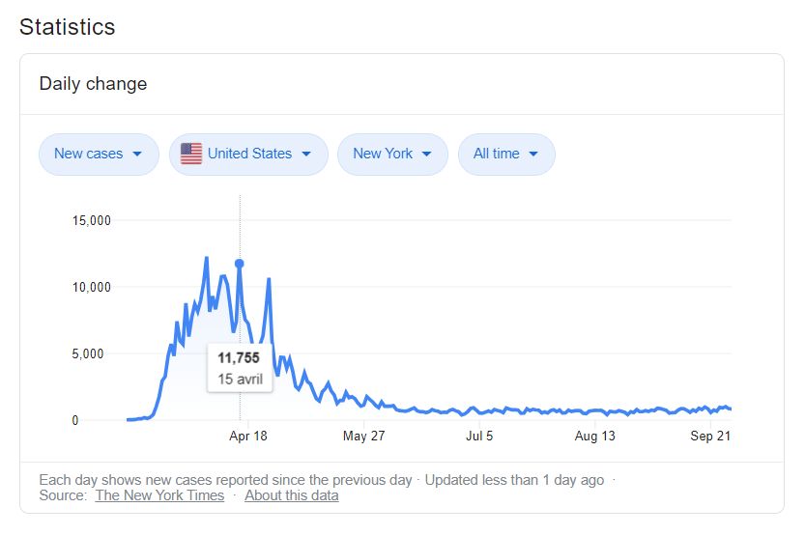Click the 10,000 y-axis value
805x536 pixels.
92,287
